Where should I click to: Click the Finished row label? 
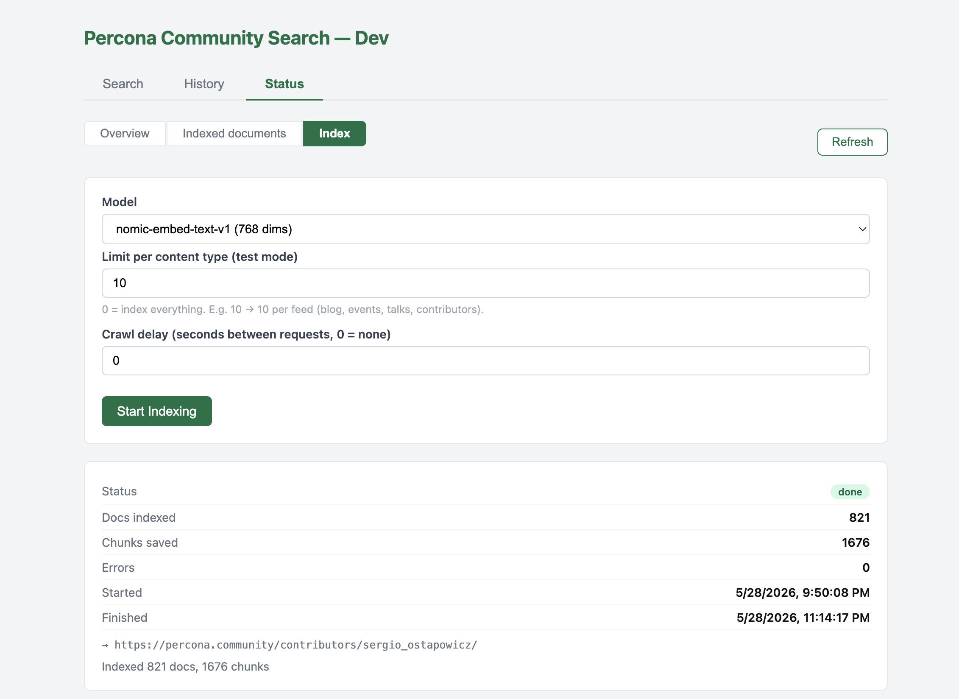(125, 618)
